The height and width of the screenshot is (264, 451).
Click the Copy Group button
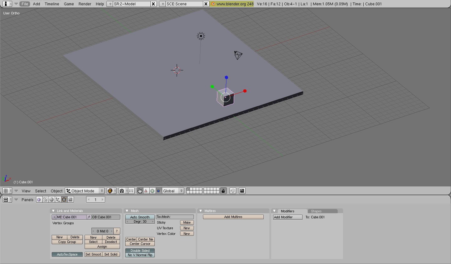67,242
